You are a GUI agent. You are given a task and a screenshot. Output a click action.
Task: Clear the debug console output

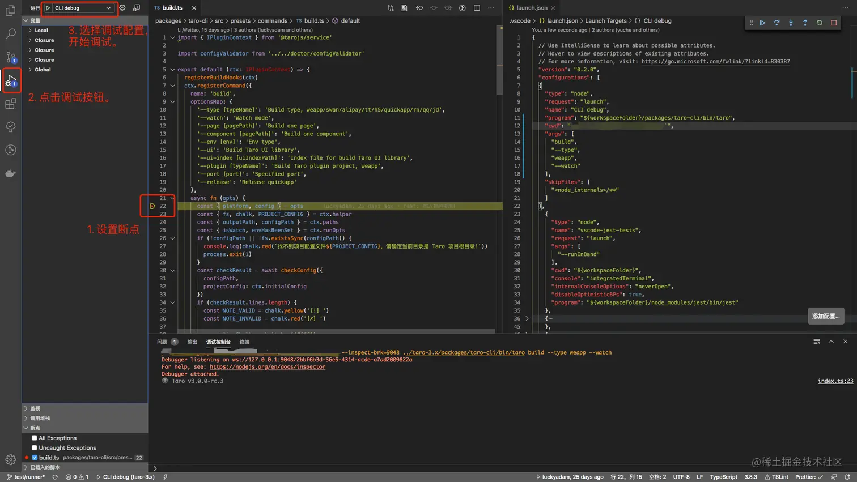tap(817, 342)
